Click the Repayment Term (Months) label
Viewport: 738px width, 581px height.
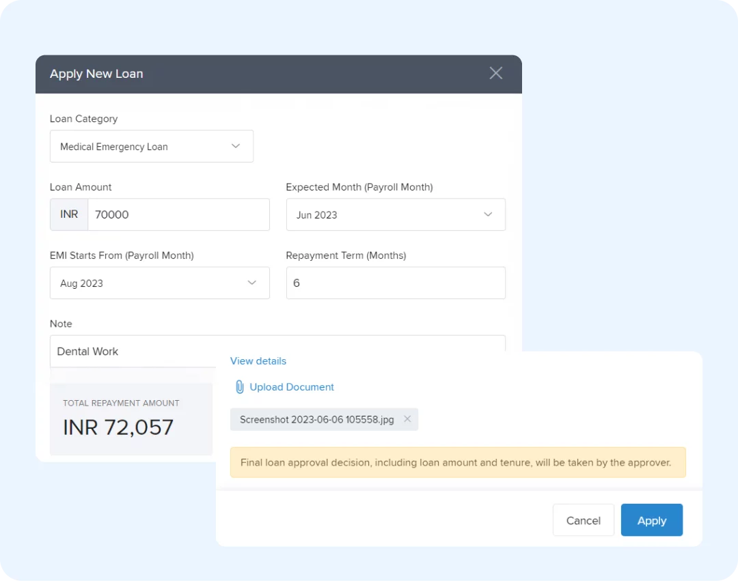click(346, 255)
